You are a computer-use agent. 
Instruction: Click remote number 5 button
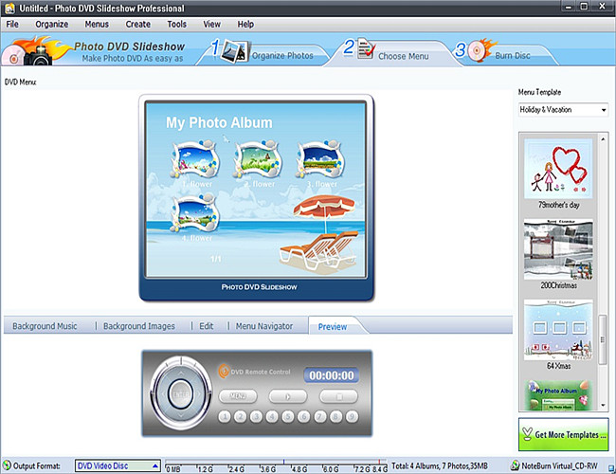(288, 416)
